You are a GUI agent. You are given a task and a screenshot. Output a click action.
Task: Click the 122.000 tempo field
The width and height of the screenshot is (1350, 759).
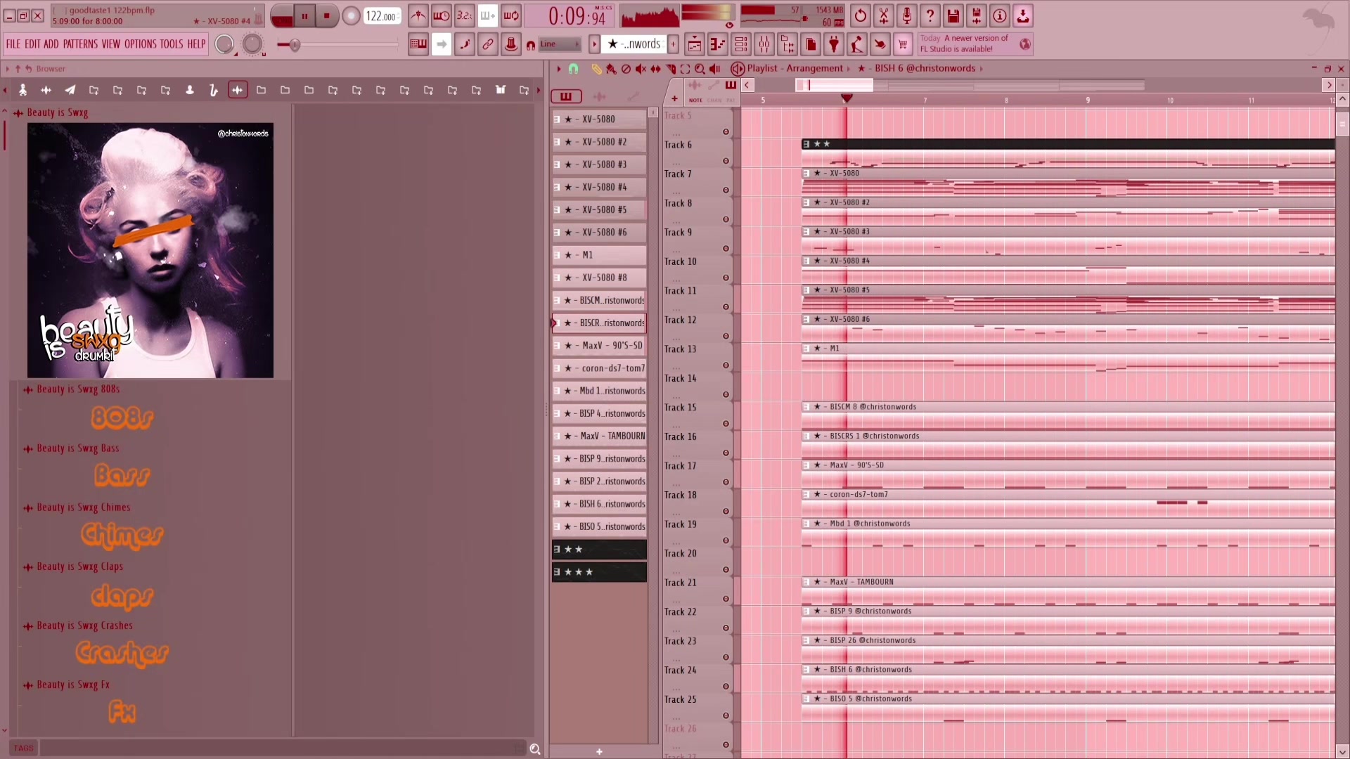(x=382, y=16)
